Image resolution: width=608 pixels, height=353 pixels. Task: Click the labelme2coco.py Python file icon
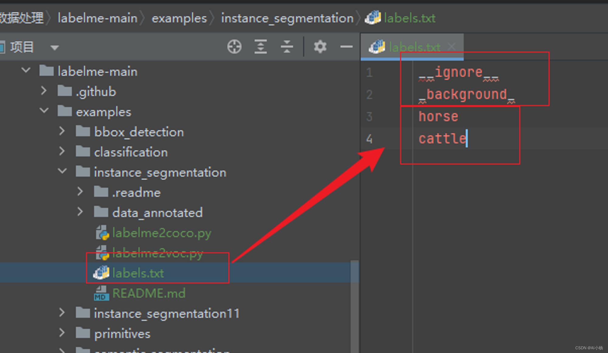tap(102, 233)
